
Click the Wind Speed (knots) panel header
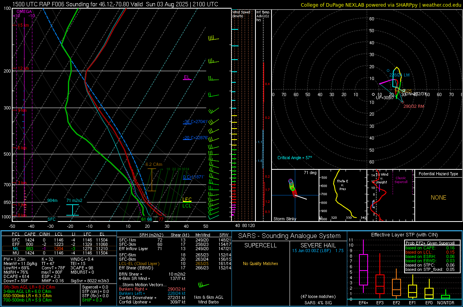(241, 14)
